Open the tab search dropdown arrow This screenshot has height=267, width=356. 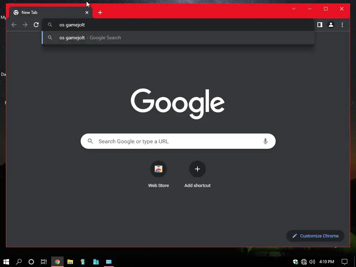click(x=293, y=9)
